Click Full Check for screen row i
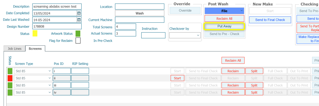 (x=275, y=71)
